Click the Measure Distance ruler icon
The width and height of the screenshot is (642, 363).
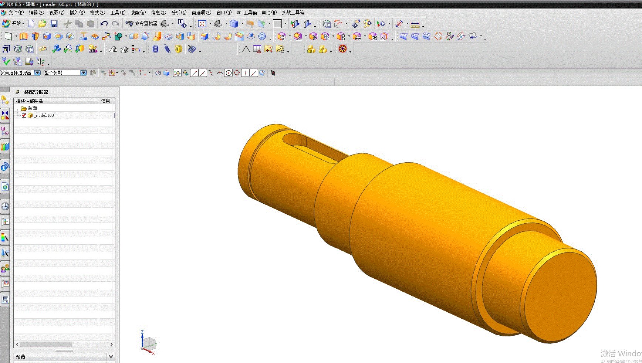click(x=415, y=24)
